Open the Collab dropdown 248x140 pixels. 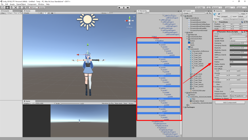[200, 8]
